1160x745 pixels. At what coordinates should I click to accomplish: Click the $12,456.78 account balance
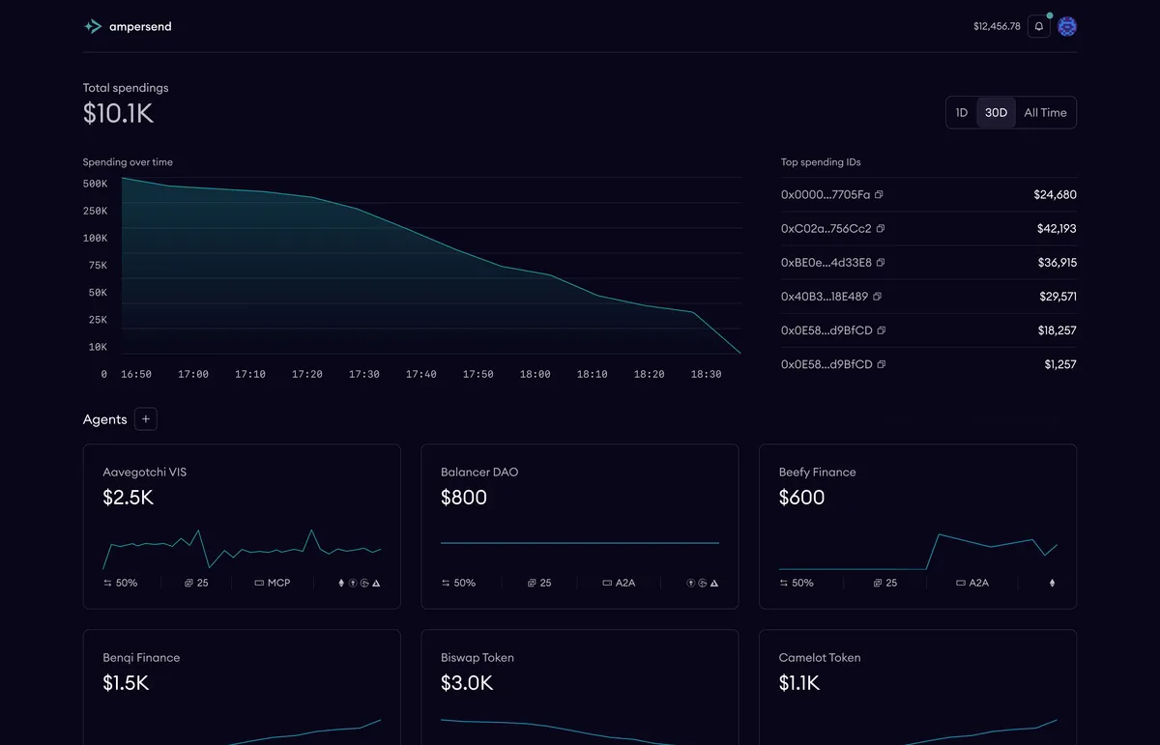click(997, 27)
